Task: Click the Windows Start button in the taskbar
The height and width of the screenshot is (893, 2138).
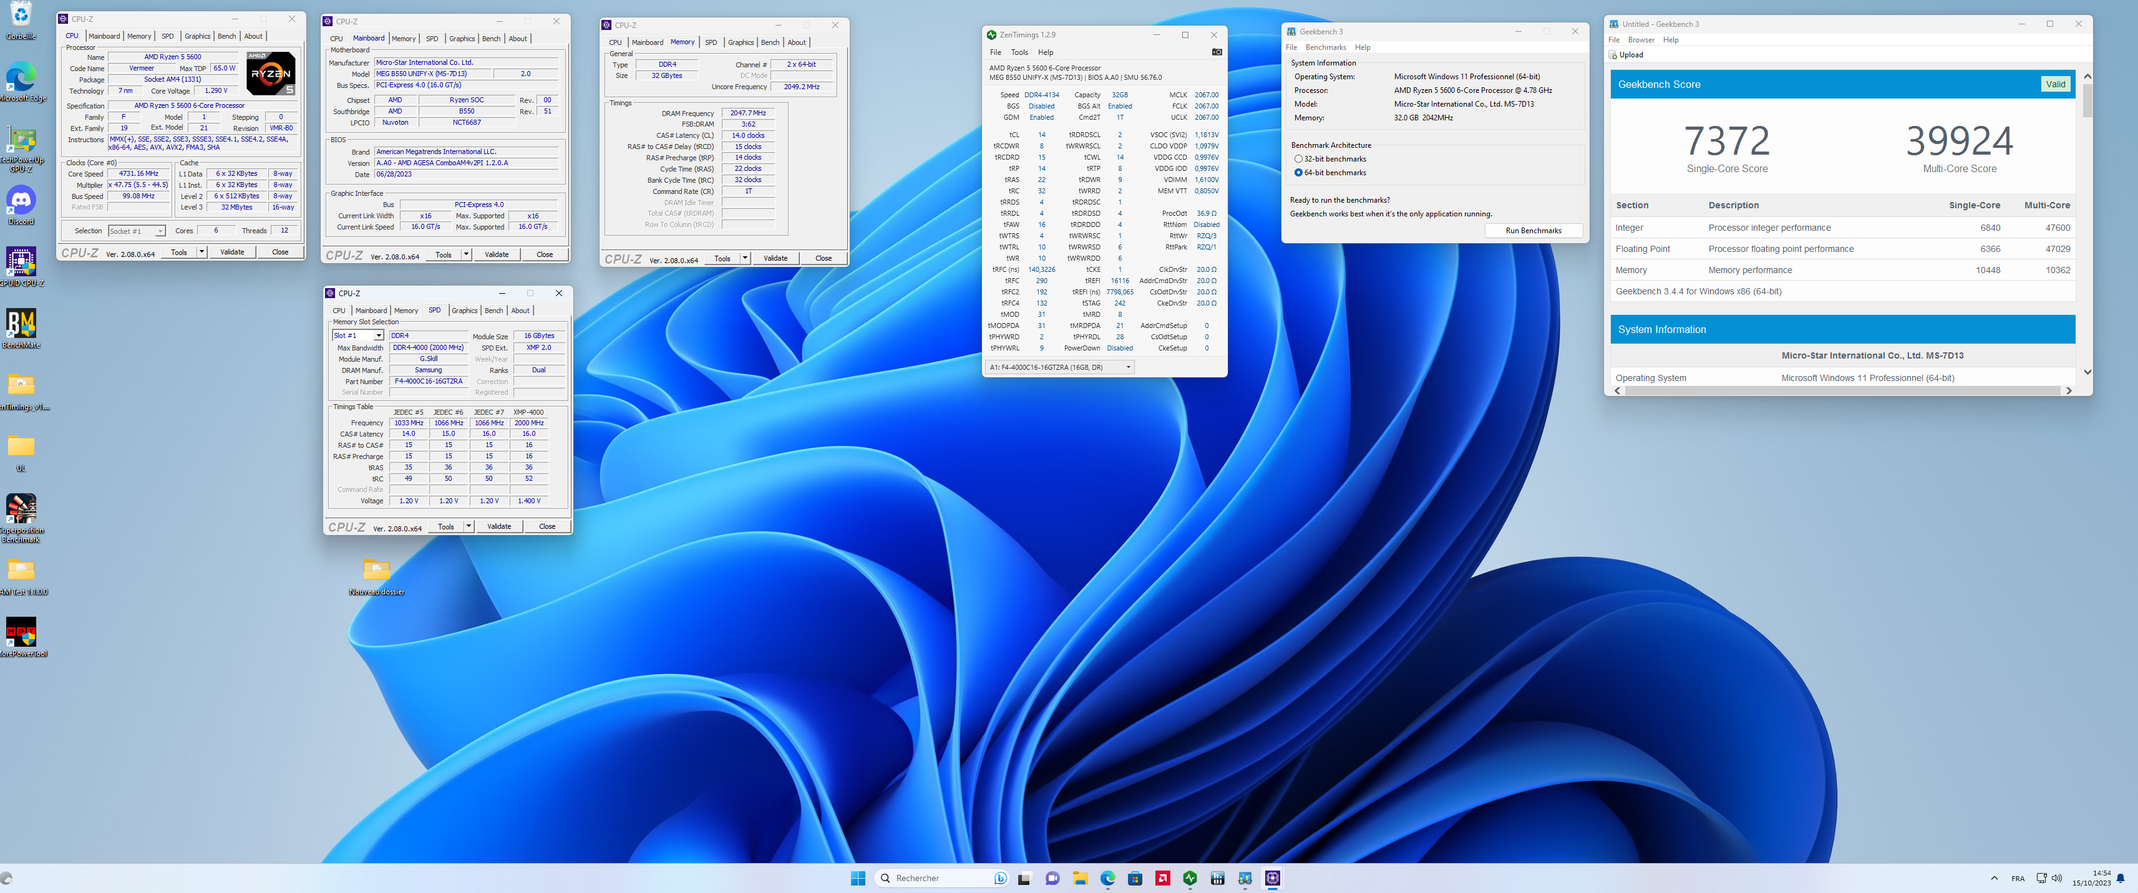Action: click(858, 878)
